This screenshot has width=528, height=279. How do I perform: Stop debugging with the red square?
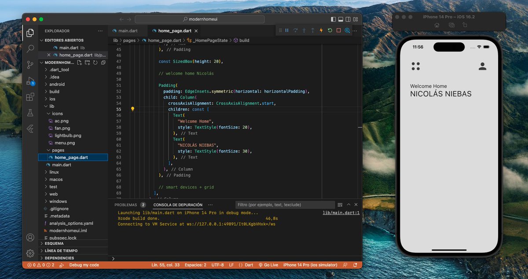click(x=338, y=30)
